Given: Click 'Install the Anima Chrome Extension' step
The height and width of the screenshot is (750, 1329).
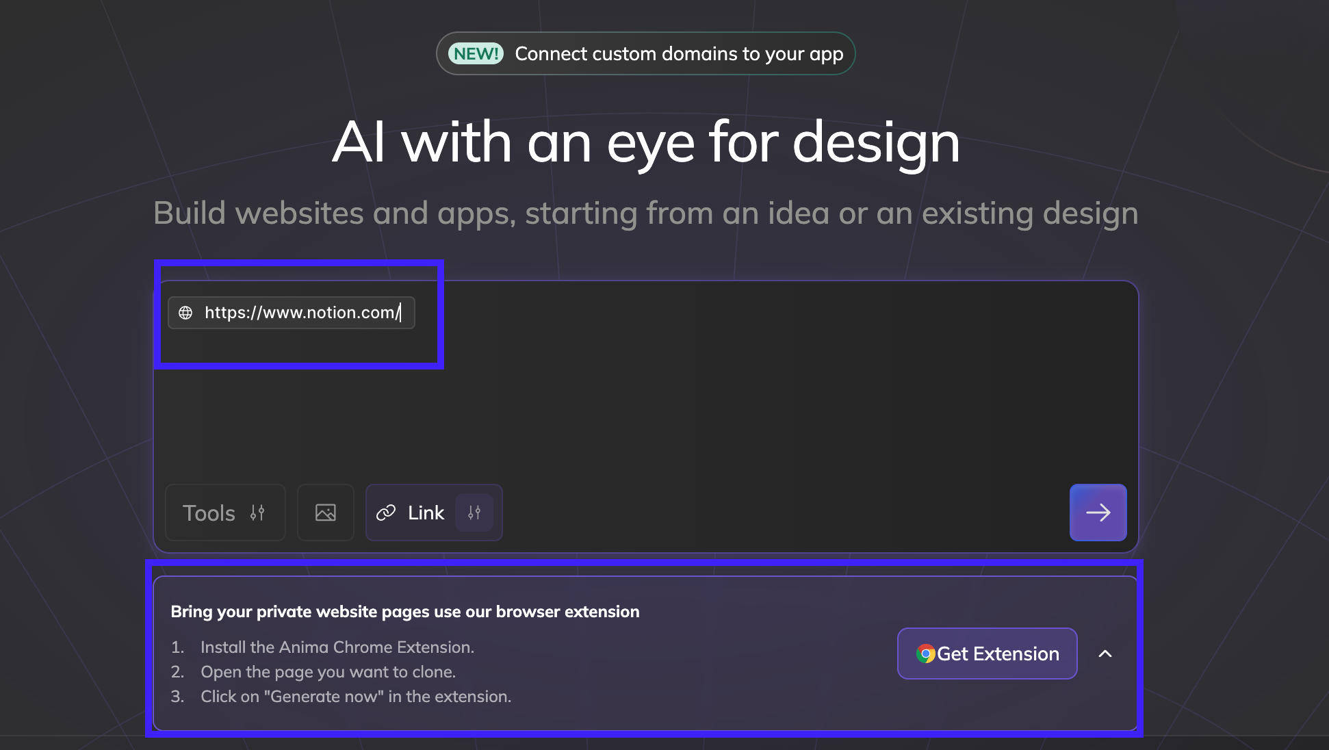Looking at the screenshot, I should point(337,647).
